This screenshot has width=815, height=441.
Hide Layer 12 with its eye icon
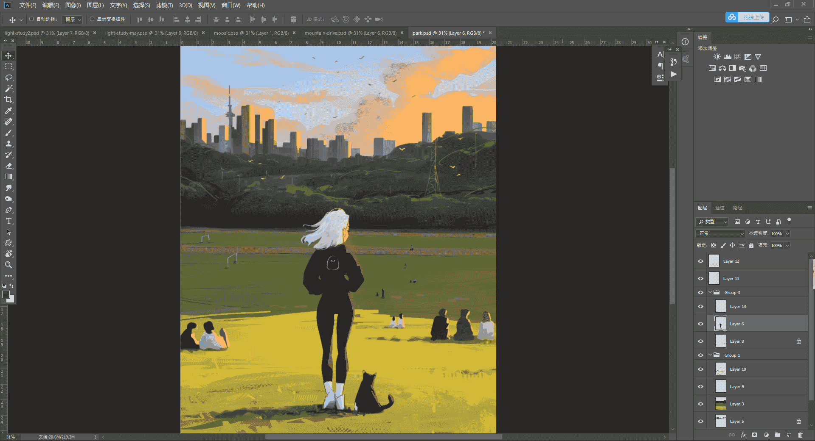click(x=700, y=261)
